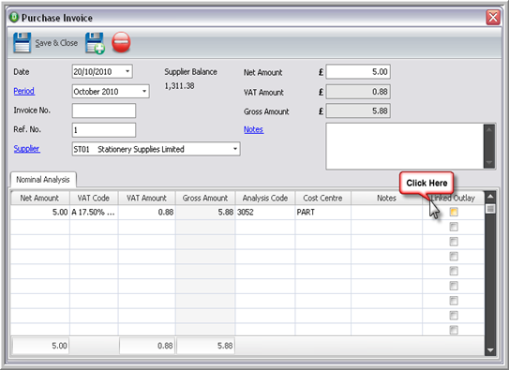This screenshot has height=370, width=509.
Task: Click the Supplier link
Action: [x=26, y=149]
